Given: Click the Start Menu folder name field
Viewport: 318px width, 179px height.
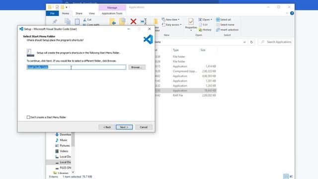Looking at the screenshot, I should click(76, 67).
